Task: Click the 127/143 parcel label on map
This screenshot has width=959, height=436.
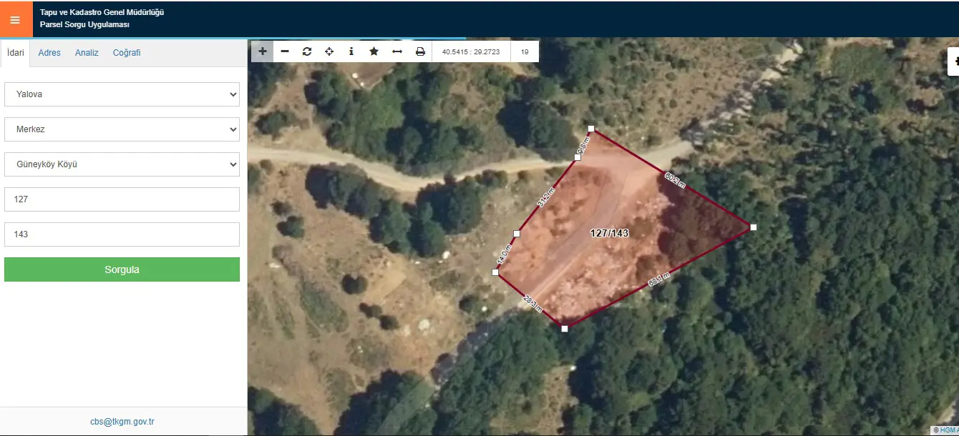Action: (x=609, y=234)
